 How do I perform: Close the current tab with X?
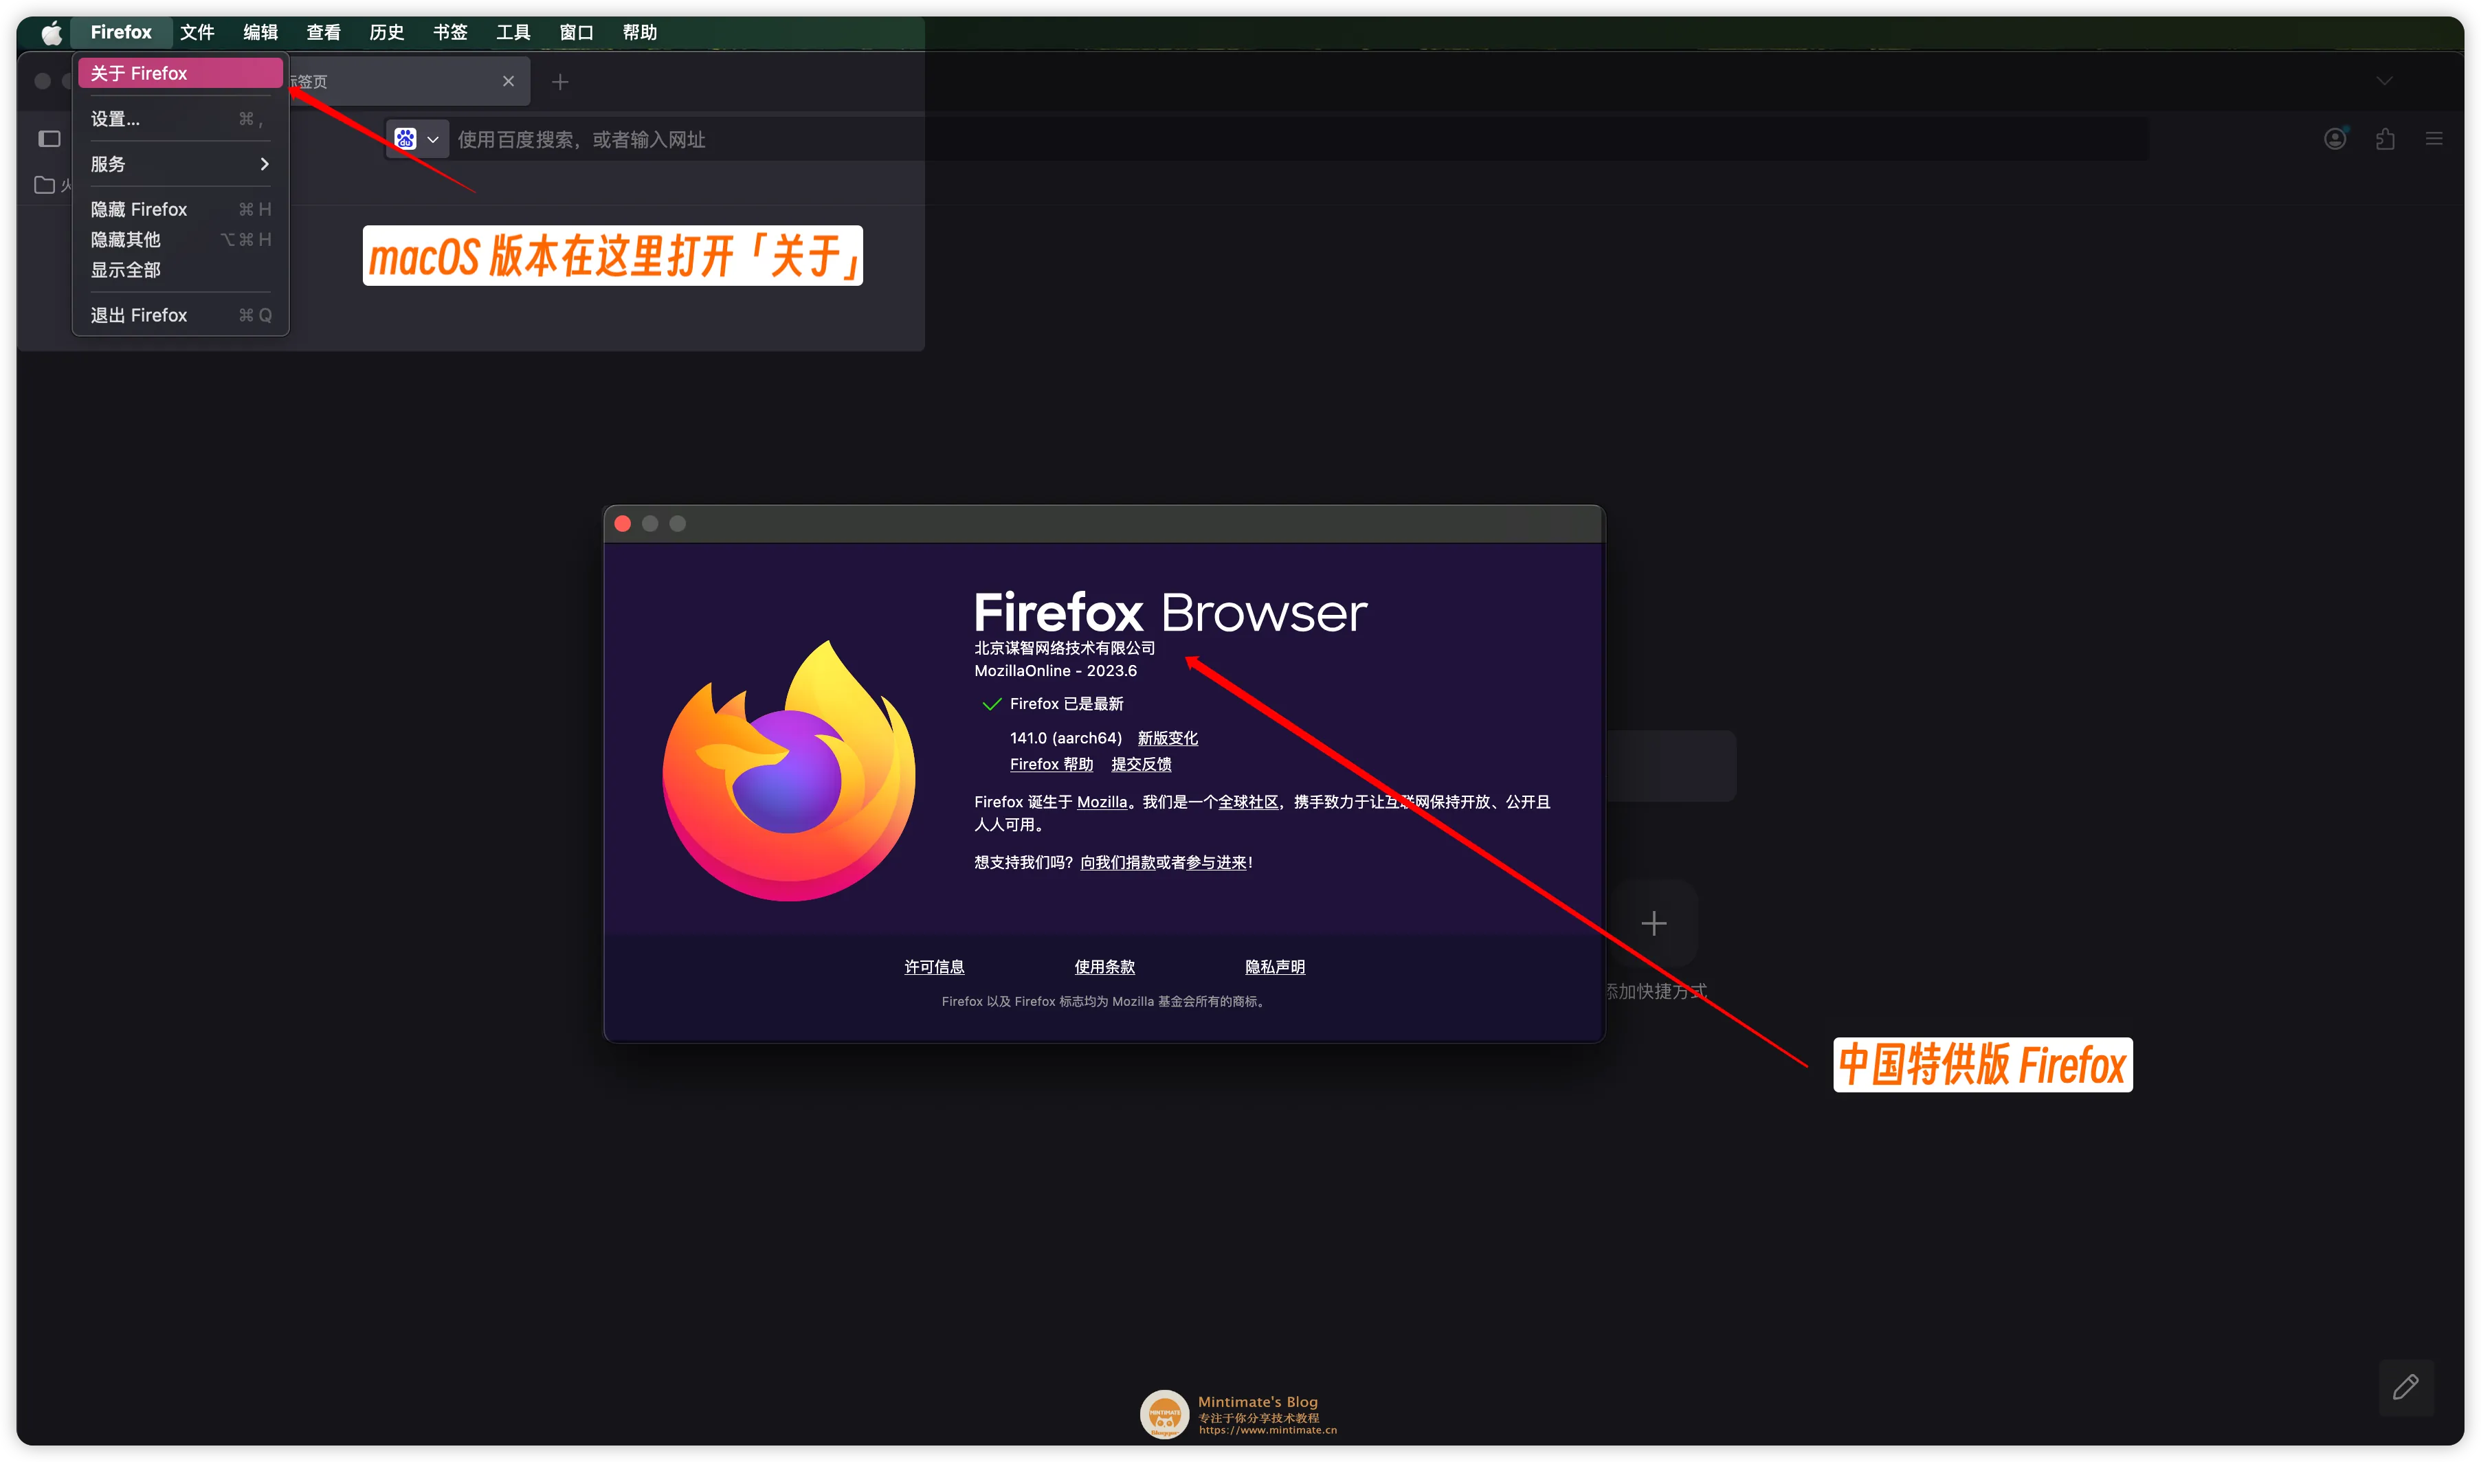509,82
